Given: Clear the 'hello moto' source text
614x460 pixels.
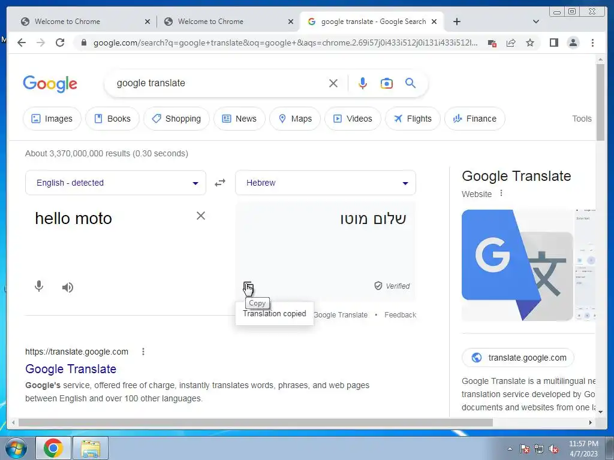Looking at the screenshot, I should click(x=201, y=216).
